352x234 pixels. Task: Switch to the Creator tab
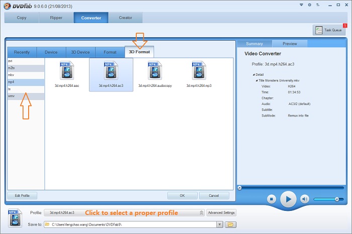pos(126,18)
